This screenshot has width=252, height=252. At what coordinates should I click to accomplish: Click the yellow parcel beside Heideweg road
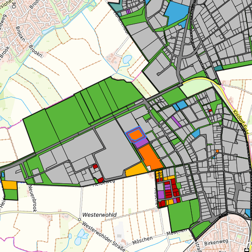(136, 170)
